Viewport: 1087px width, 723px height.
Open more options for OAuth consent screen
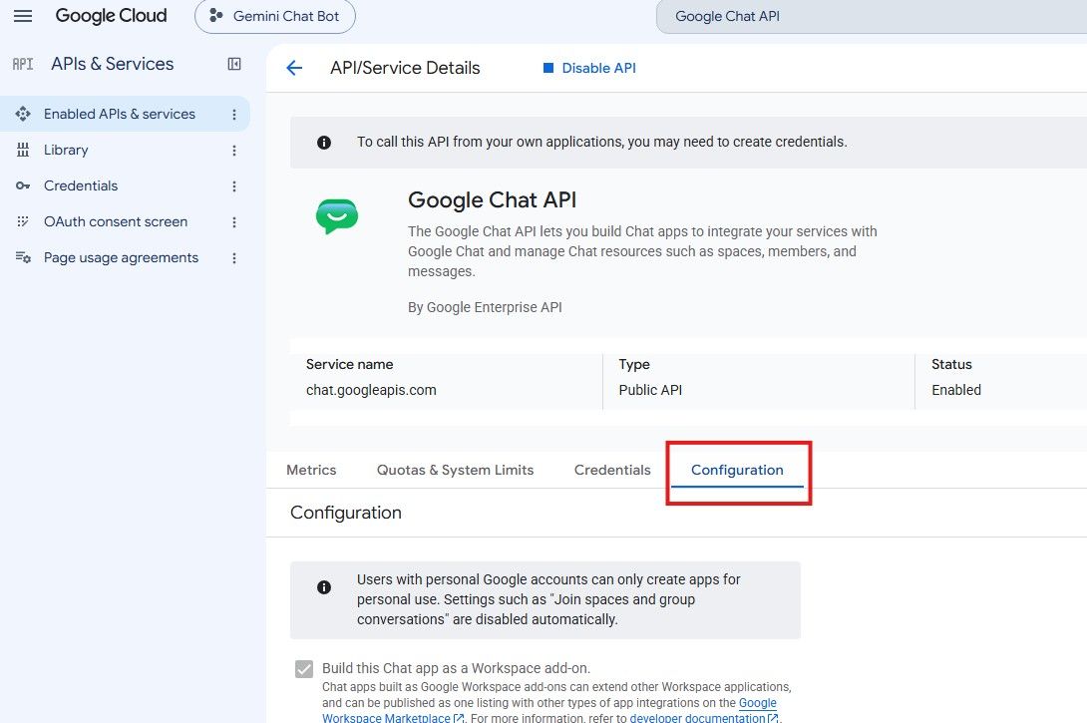pos(234,222)
